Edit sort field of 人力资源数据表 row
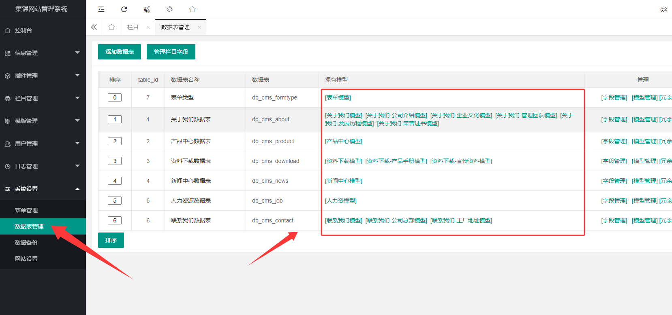The height and width of the screenshot is (315, 672). click(x=115, y=201)
